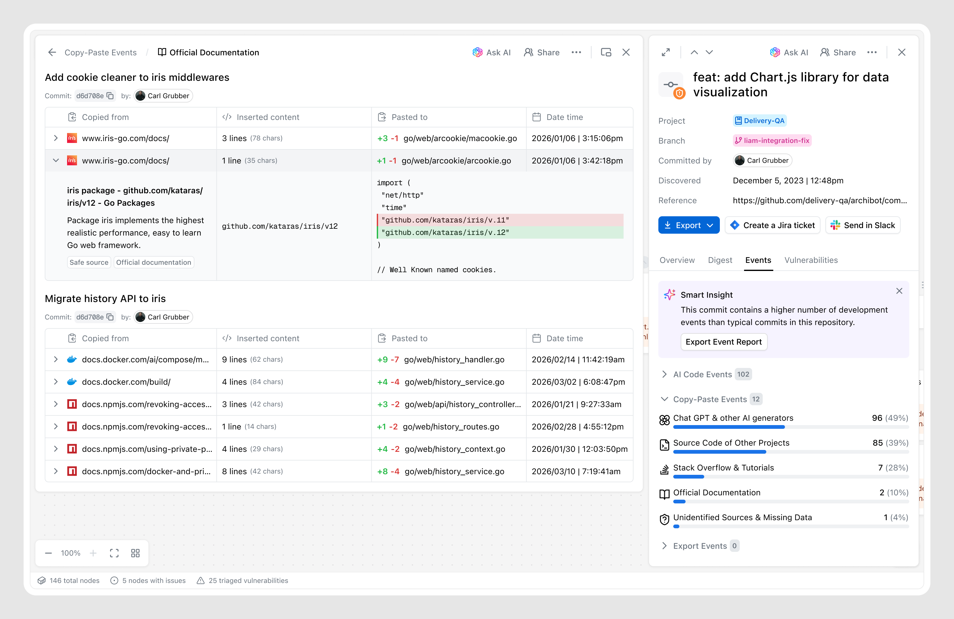Open the grid layout view icon
Screen dimensions: 954x619
[x=135, y=553]
